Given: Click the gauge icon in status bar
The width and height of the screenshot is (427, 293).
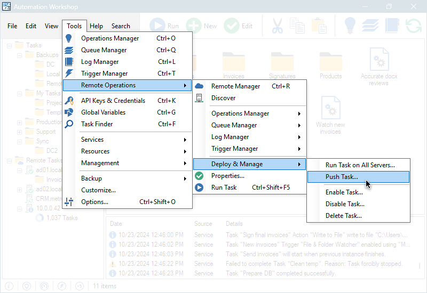Looking at the screenshot, I should click(44, 286).
